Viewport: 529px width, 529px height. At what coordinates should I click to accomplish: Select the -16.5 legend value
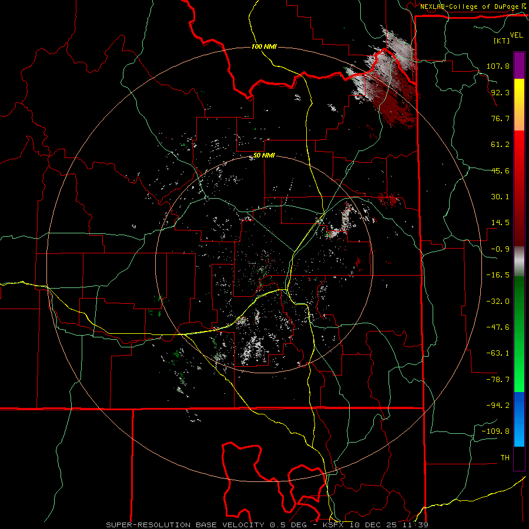tap(498, 275)
